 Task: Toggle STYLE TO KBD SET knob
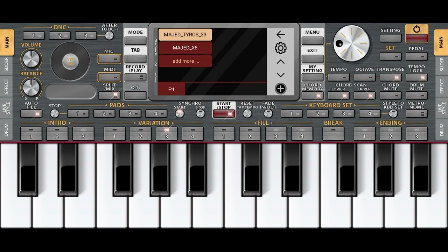393,113
